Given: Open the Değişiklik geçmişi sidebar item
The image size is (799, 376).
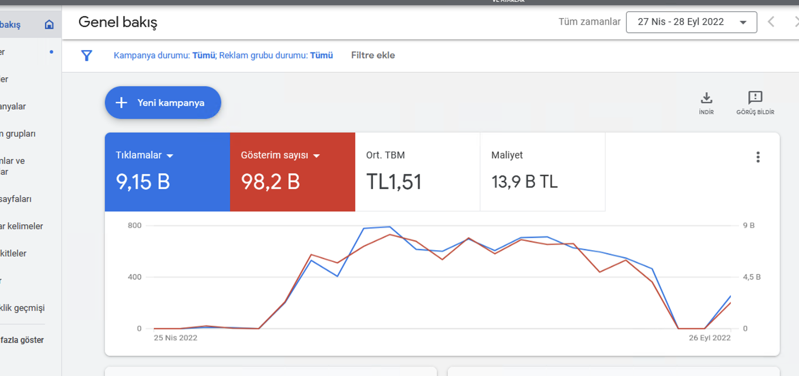Looking at the screenshot, I should click(22, 308).
